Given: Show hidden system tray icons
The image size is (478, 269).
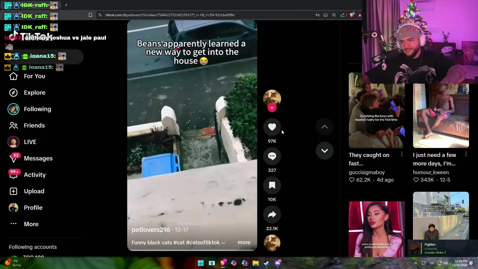Looking at the screenshot, I should [416, 263].
